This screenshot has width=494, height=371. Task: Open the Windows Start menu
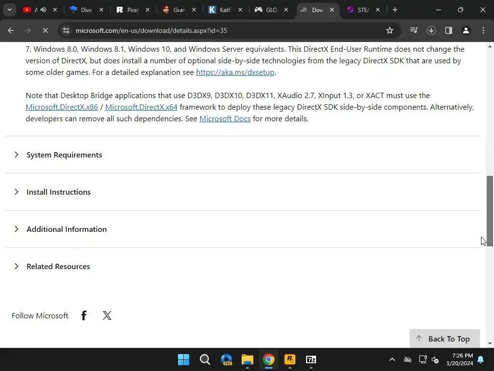click(x=183, y=359)
